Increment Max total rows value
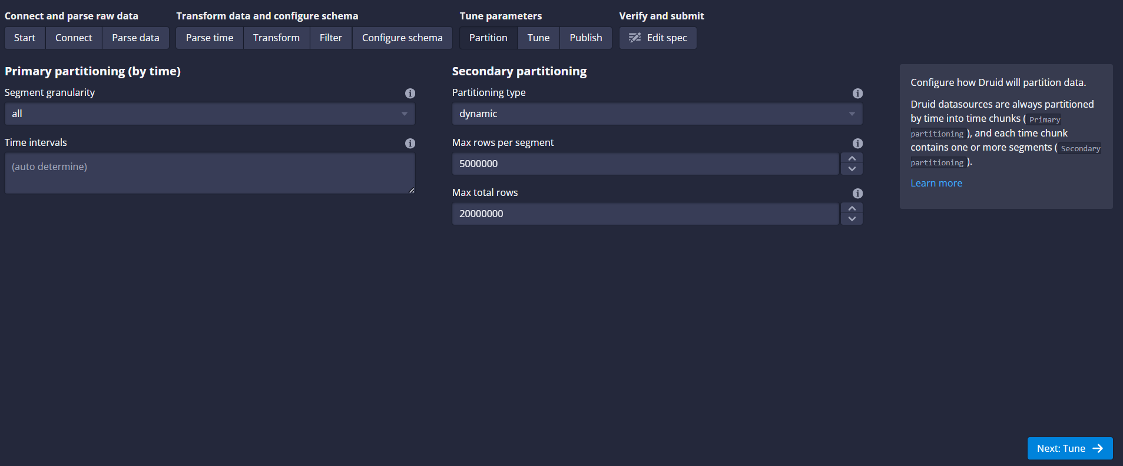The image size is (1123, 466). pos(852,209)
